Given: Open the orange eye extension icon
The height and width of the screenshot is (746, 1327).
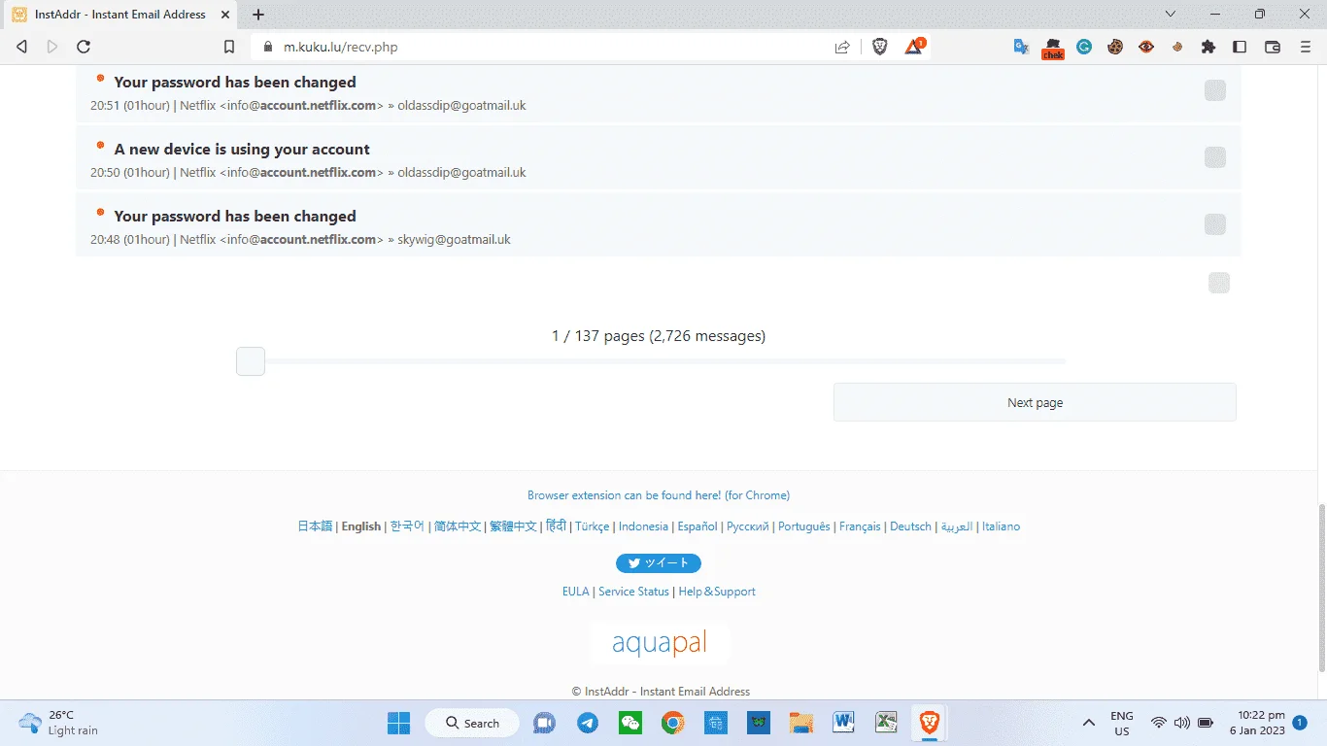Looking at the screenshot, I should [1146, 47].
